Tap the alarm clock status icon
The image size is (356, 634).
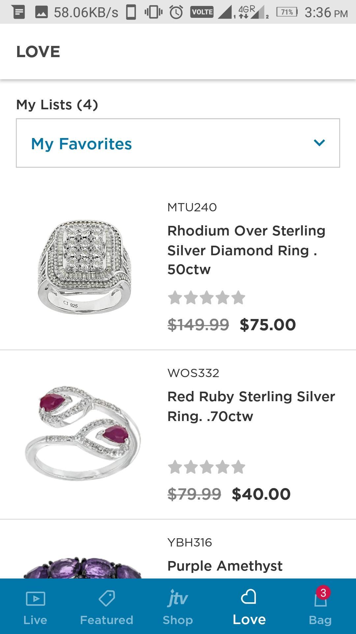[x=176, y=12]
